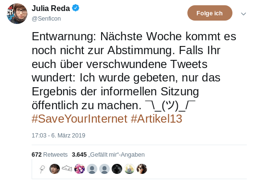The image size is (254, 183).
Task: Show the 3.645 'Gefällt mir'-Angaben list
Action: pos(108,155)
